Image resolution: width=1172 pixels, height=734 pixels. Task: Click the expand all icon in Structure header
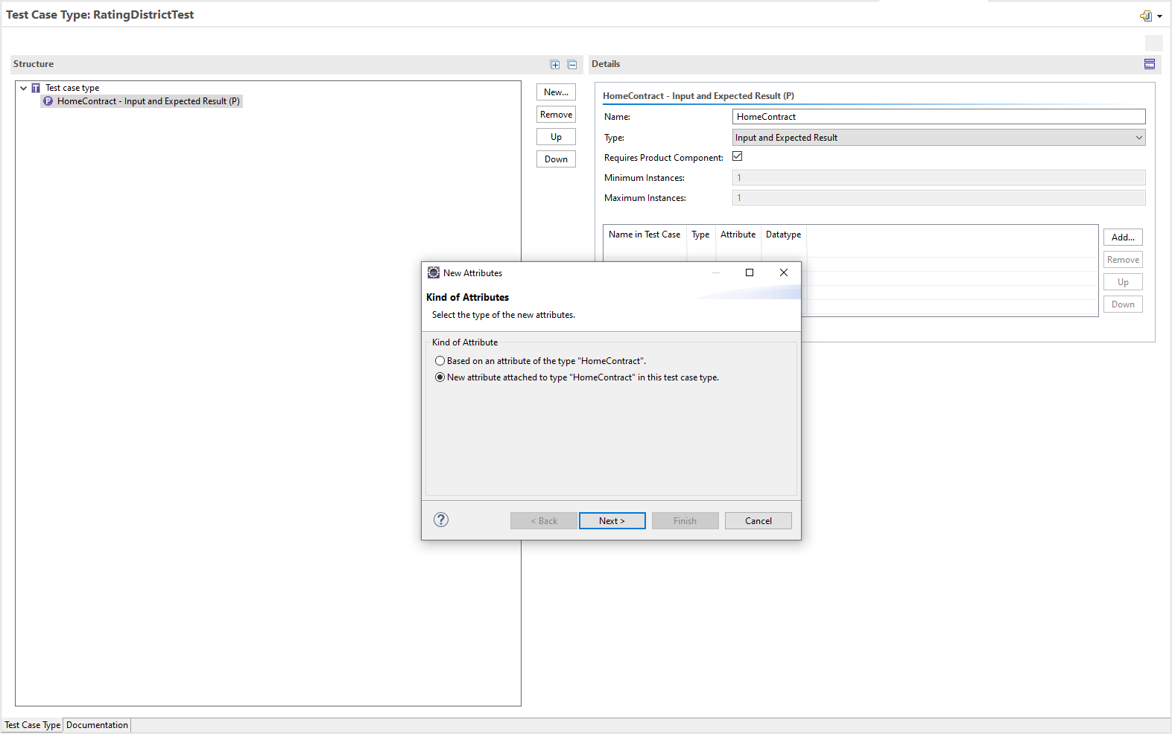coord(555,65)
